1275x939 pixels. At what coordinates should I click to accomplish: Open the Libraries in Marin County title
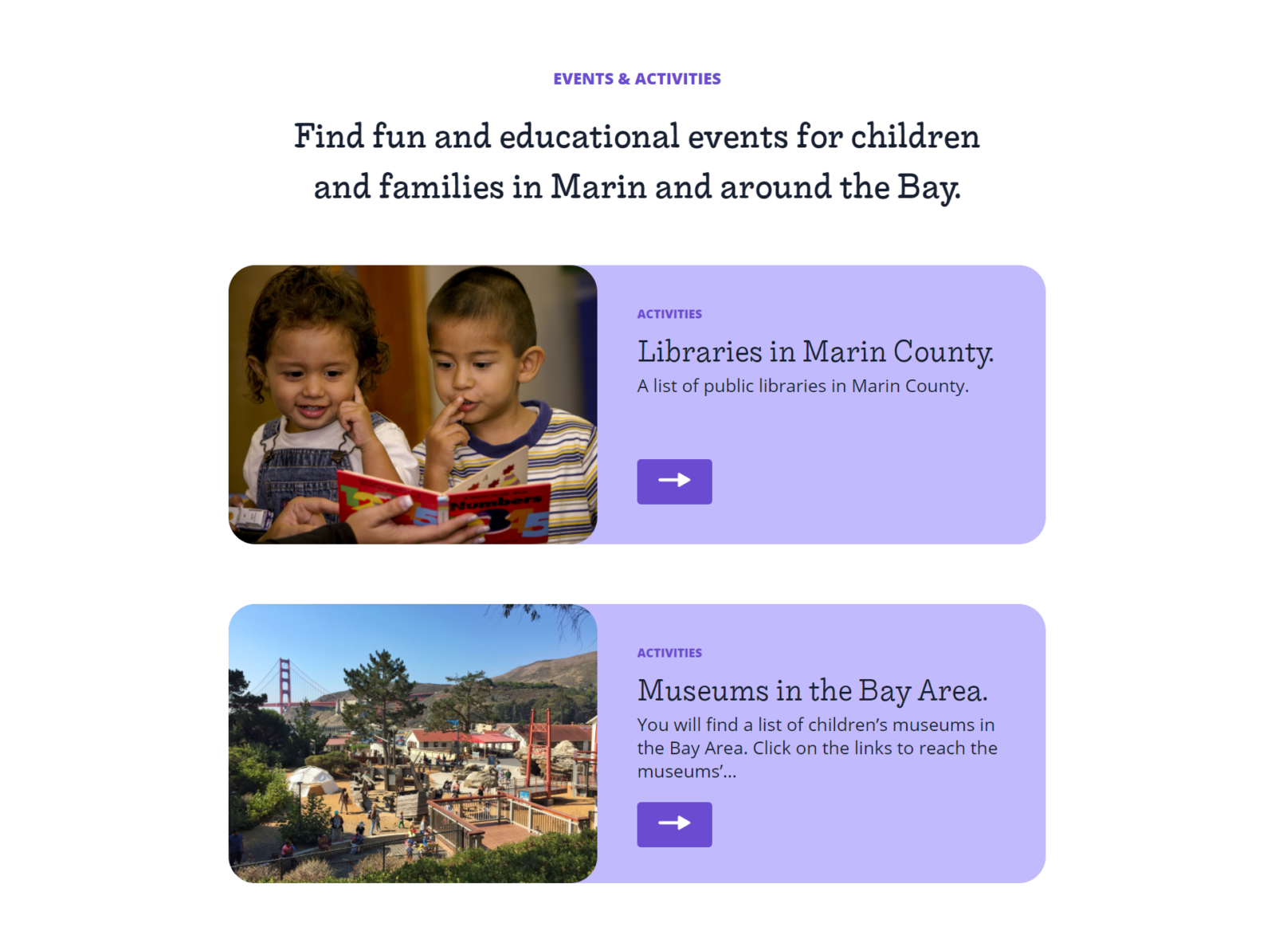coord(815,352)
